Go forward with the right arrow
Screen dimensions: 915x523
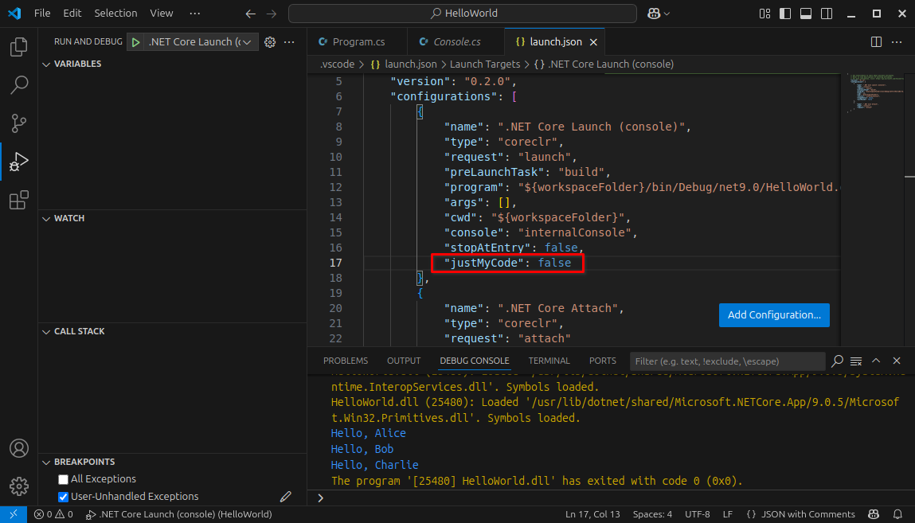(x=272, y=14)
